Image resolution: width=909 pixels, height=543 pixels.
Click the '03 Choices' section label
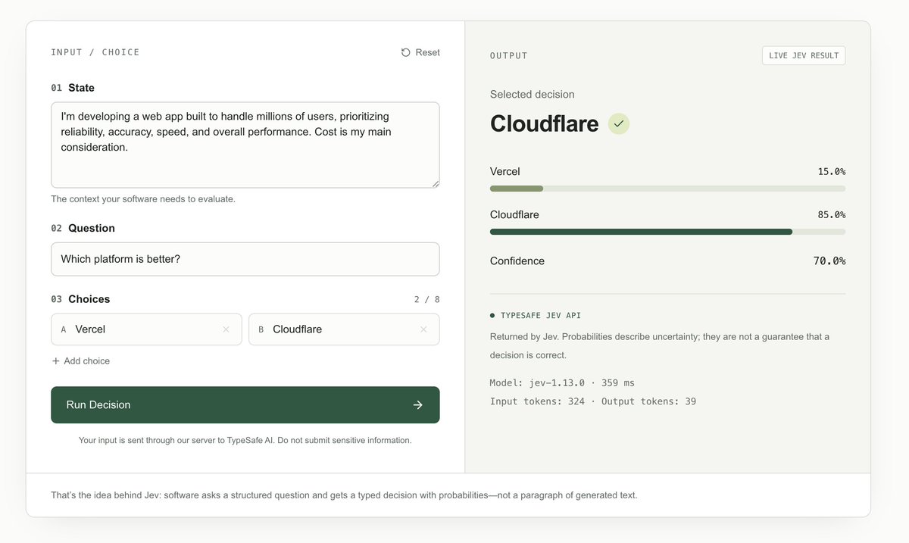pos(80,299)
